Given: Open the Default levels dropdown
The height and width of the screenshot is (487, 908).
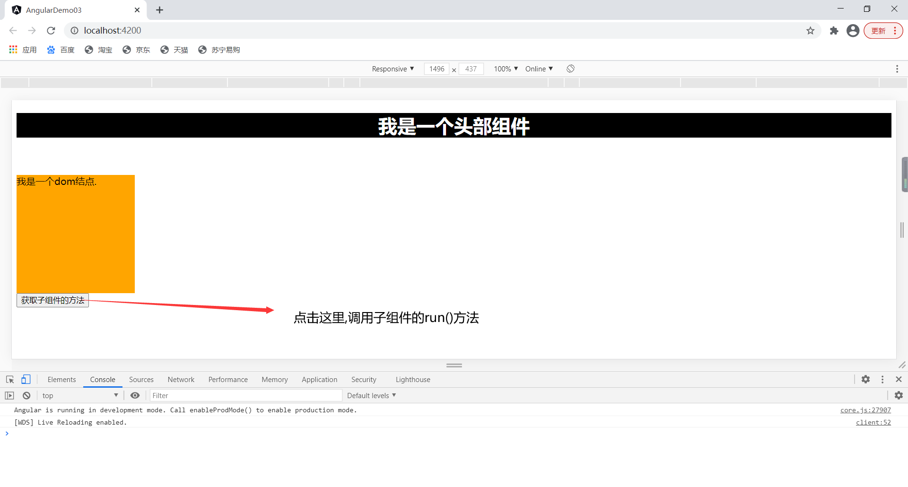Looking at the screenshot, I should click(371, 396).
